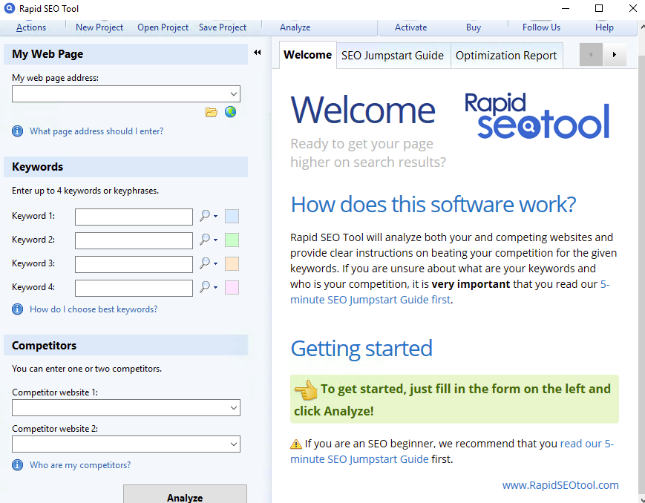Image resolution: width=645 pixels, height=503 pixels.
Task: Open search options arrow for Keyword 1
Action: coord(215,217)
